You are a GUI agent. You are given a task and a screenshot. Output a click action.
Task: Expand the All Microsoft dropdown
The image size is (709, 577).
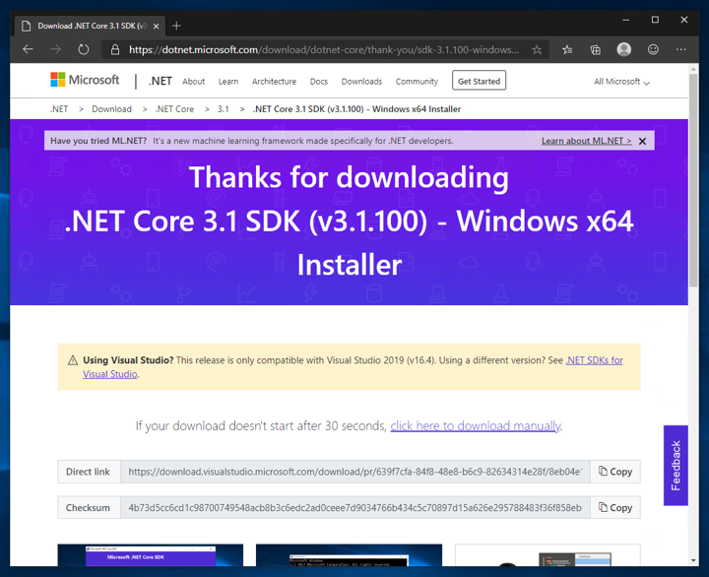point(621,82)
